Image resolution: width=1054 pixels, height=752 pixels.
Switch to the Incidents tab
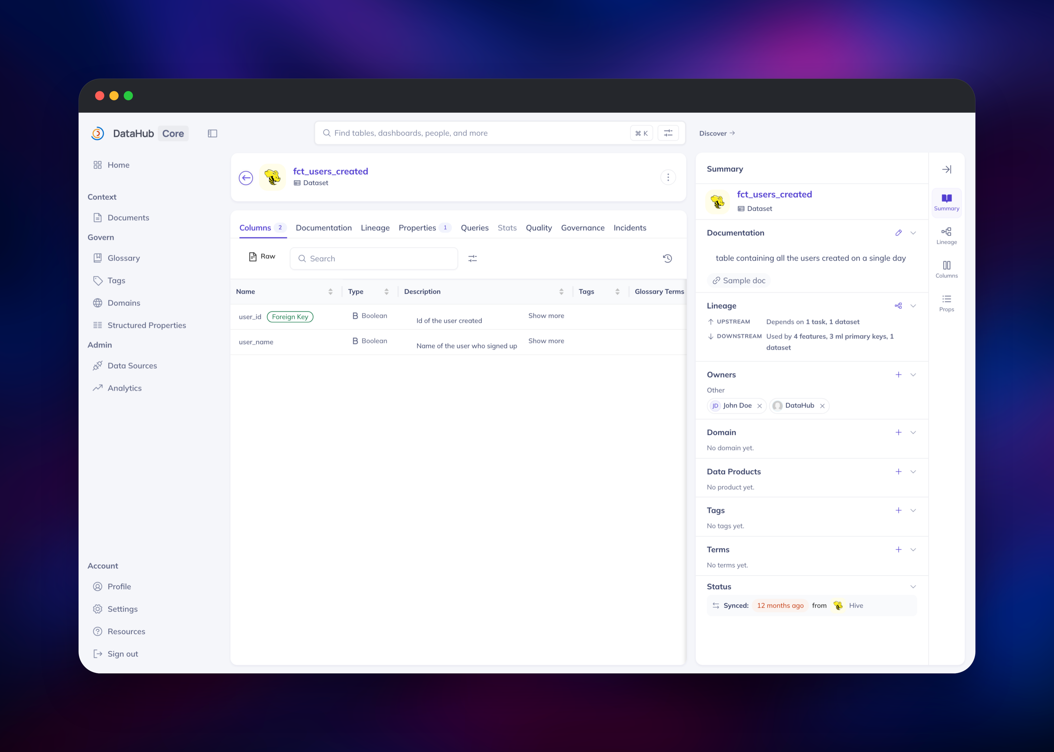click(x=630, y=228)
